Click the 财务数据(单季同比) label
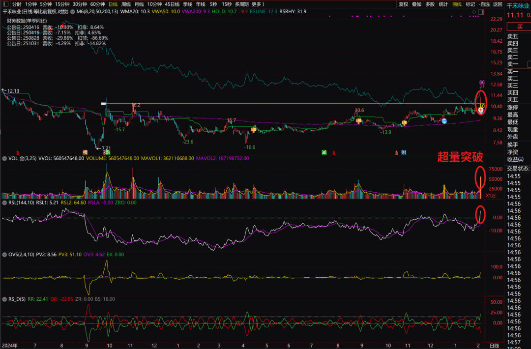The image size is (531, 349). coord(27,21)
